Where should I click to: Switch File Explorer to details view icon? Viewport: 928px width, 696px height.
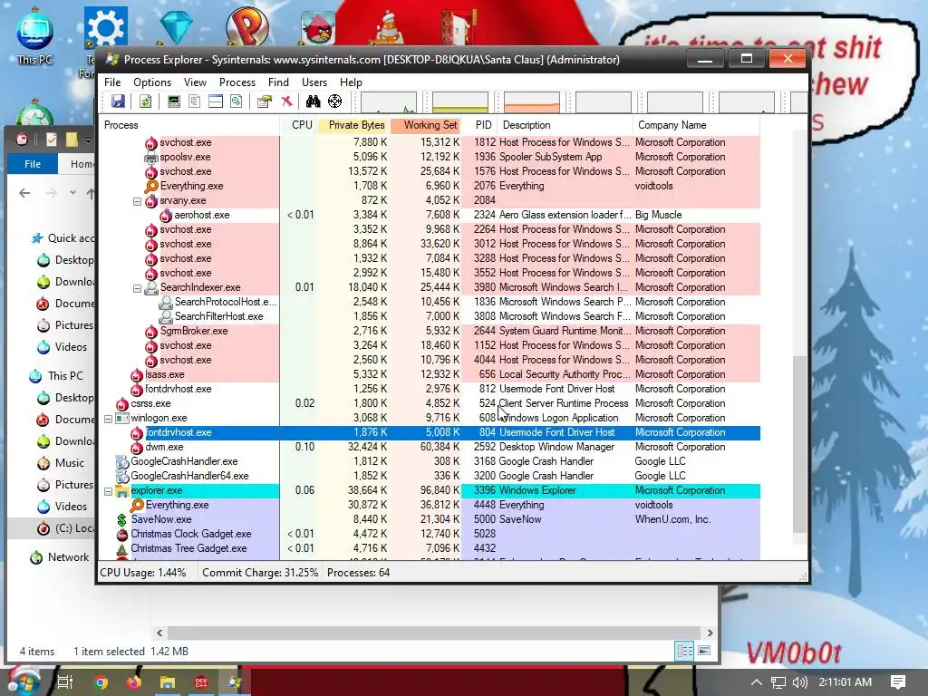tap(685, 651)
